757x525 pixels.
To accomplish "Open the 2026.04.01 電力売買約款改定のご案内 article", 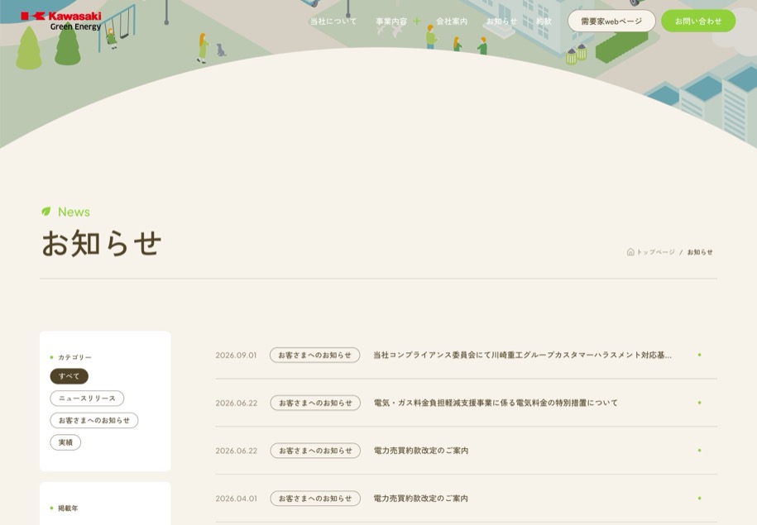I will tap(420, 498).
